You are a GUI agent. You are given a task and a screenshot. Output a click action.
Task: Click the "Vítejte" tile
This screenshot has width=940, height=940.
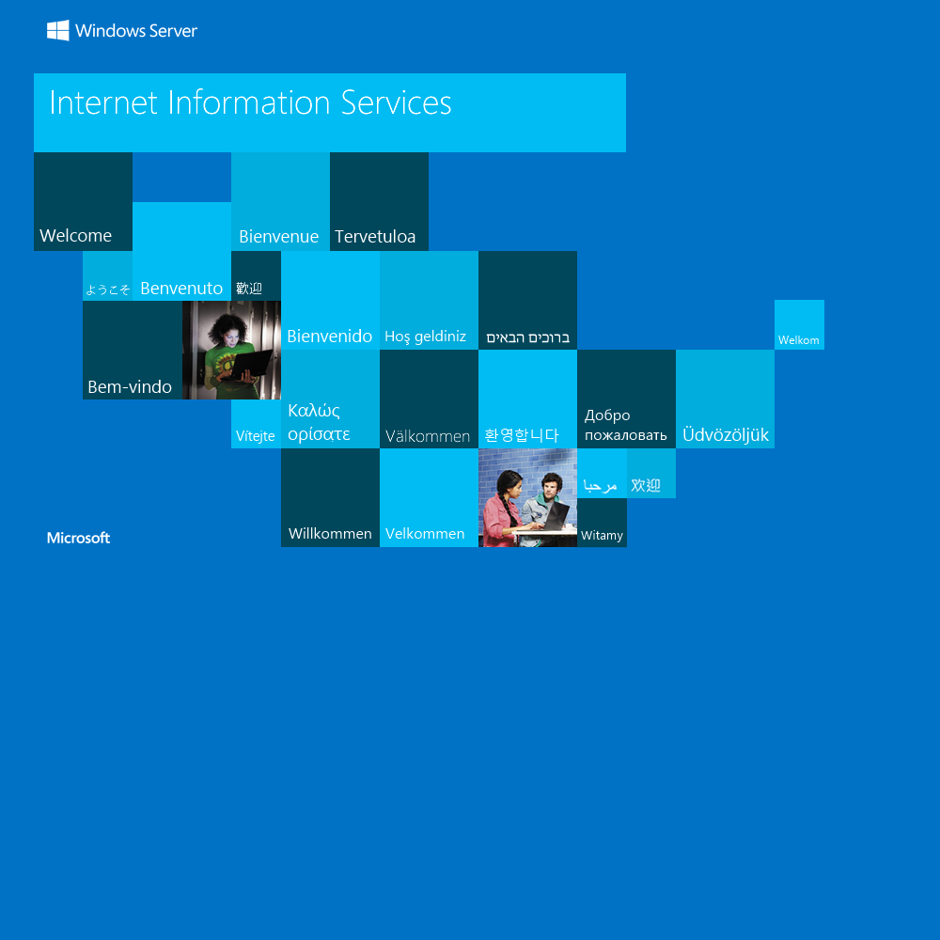[256, 424]
